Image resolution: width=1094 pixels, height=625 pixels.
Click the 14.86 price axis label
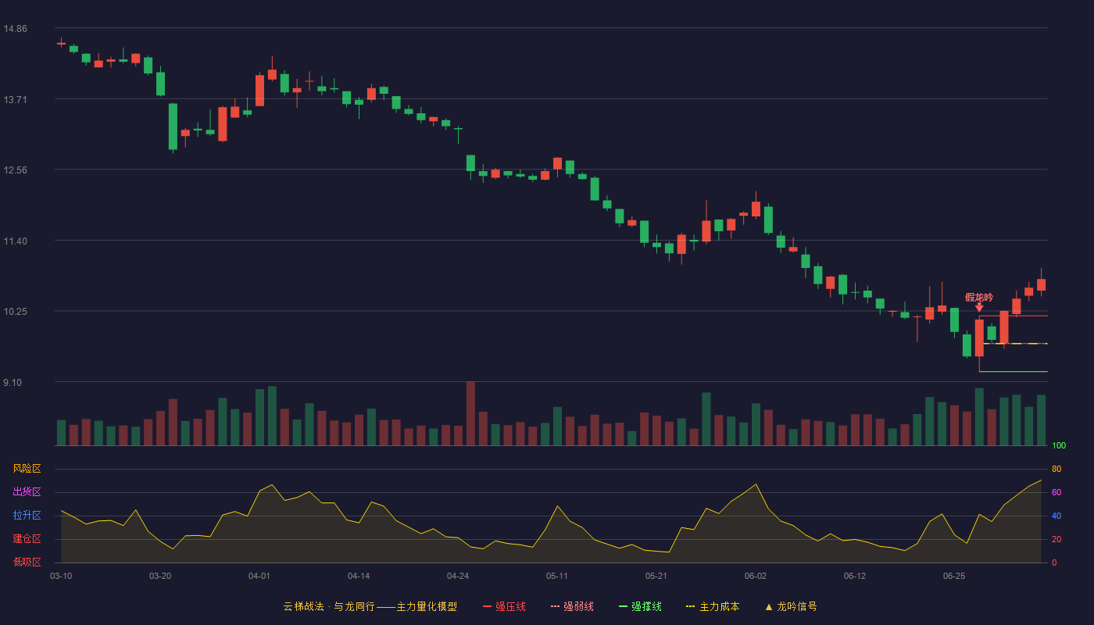pos(15,29)
